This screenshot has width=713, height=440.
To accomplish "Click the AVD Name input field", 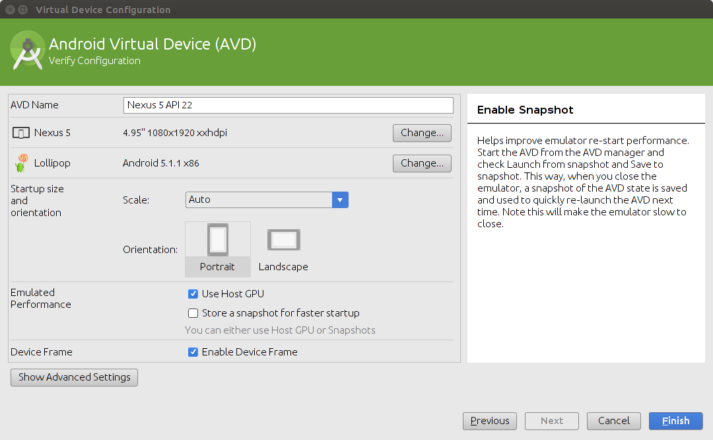I will 289,105.
